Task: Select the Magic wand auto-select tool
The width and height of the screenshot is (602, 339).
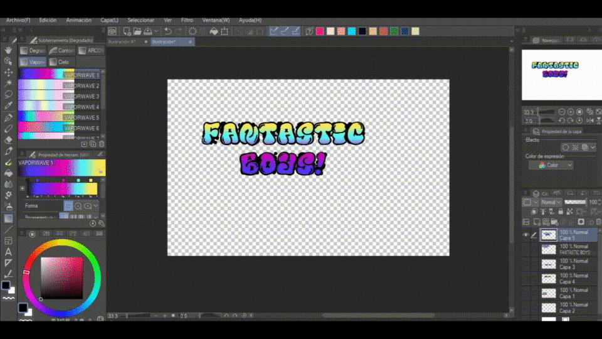Action: click(9, 83)
